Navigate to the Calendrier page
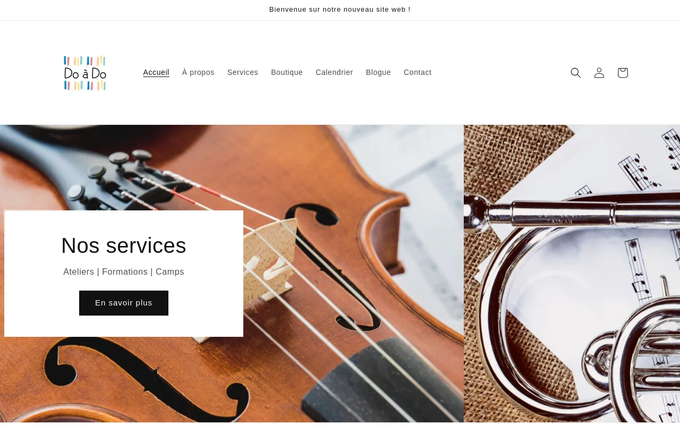The width and height of the screenshot is (680, 425). [334, 72]
